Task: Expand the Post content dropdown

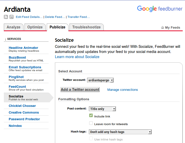Action: [x=102, y=109]
